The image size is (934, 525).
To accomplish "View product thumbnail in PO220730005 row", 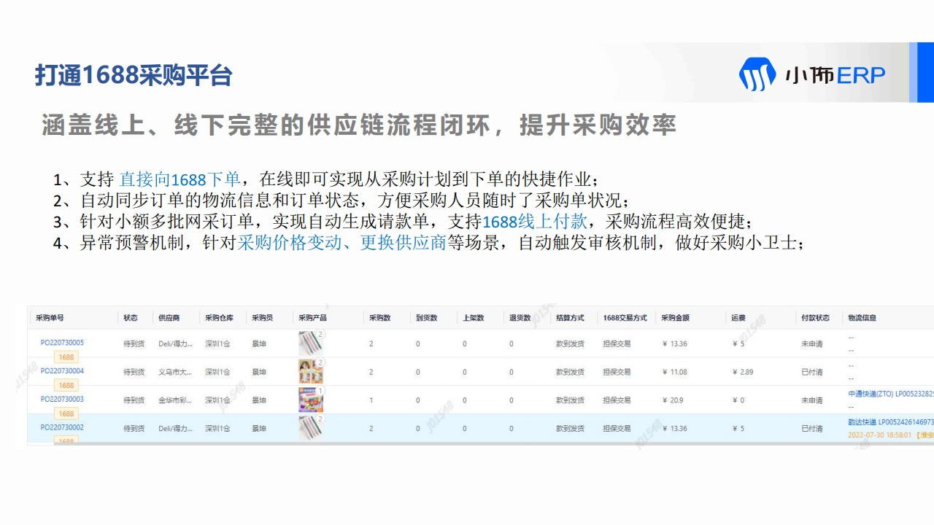I will [310, 343].
